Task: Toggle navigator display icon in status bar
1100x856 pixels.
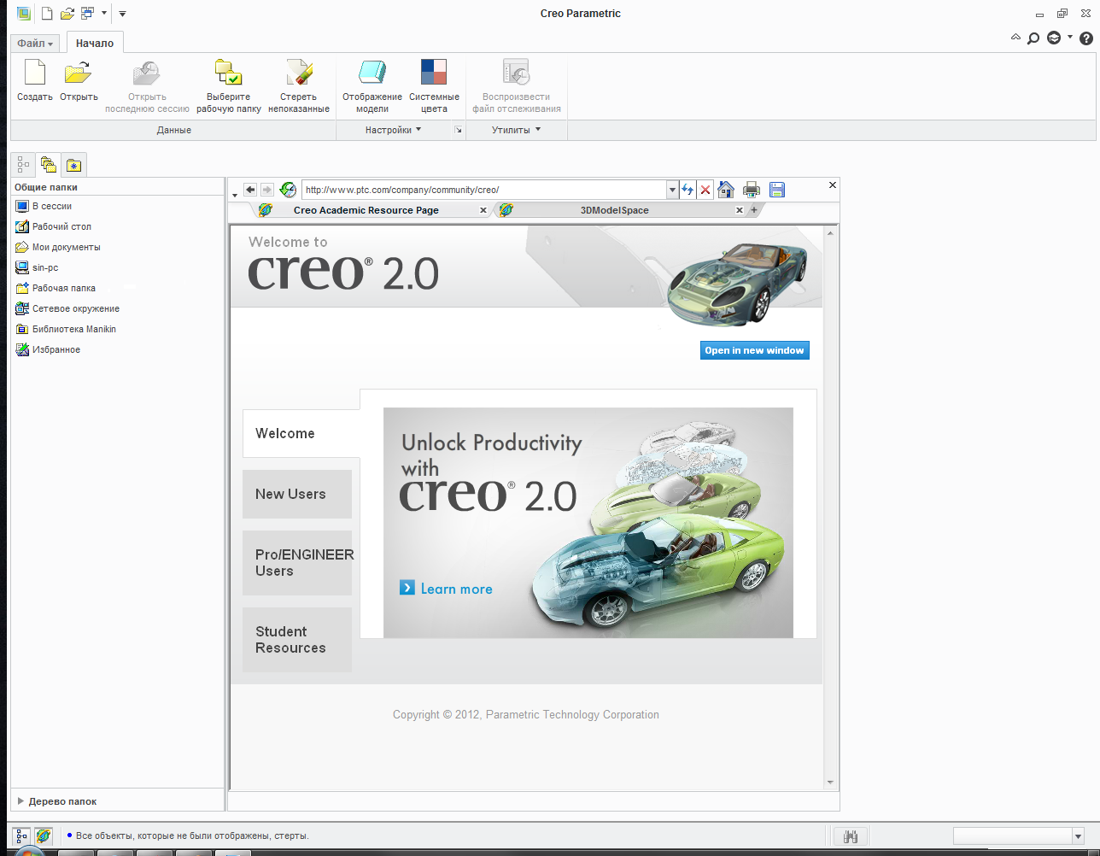Action: pos(21,836)
